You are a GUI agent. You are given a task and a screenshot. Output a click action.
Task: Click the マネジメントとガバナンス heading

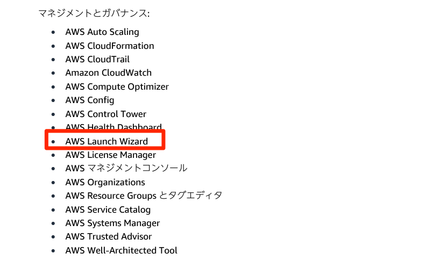click(94, 13)
